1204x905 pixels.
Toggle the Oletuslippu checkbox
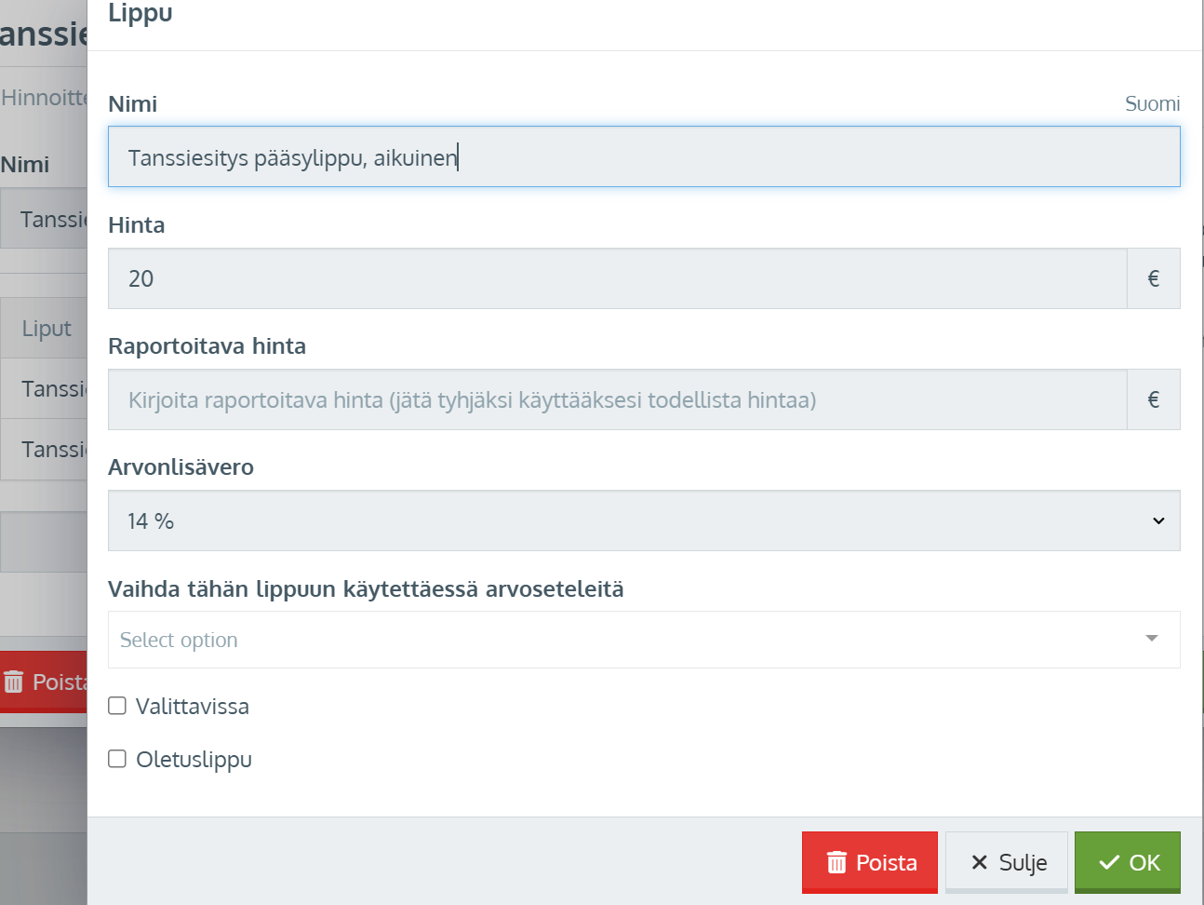[x=117, y=759]
